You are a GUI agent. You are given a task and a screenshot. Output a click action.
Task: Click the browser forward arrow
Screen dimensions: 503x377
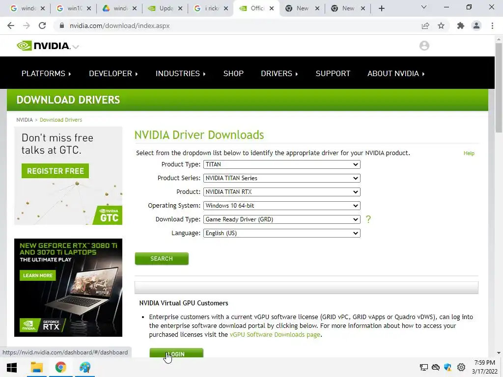(27, 26)
